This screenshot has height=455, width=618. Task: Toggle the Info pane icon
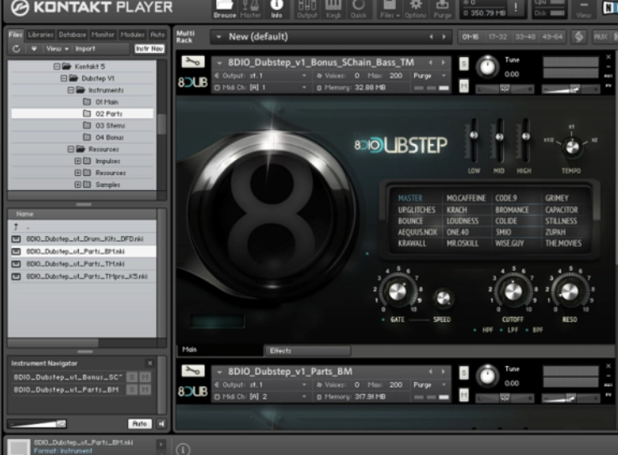coord(276,8)
